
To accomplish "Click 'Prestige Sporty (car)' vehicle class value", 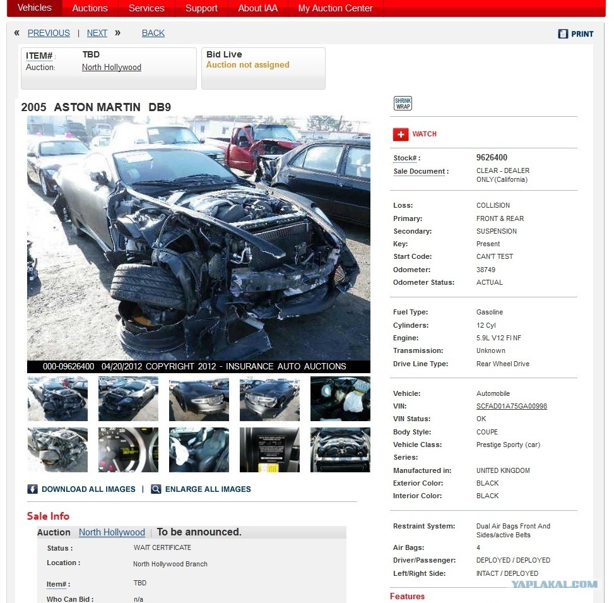I will click(508, 445).
